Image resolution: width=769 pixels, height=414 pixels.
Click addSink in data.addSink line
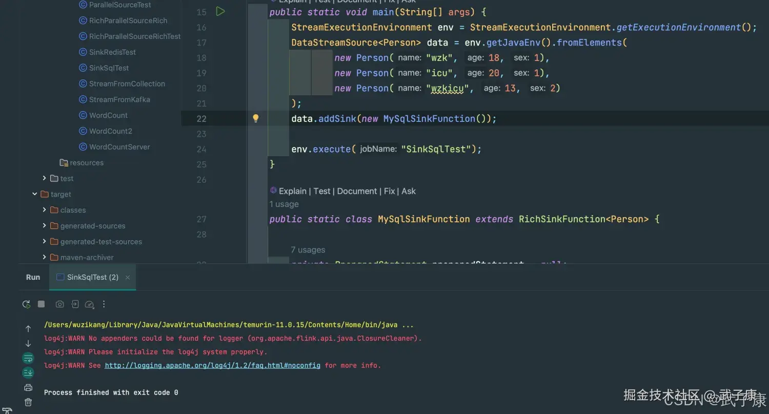click(x=337, y=118)
